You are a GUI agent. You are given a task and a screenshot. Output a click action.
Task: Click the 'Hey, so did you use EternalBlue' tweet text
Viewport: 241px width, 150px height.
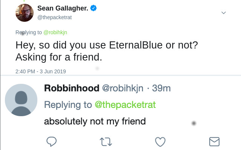[x=107, y=51]
